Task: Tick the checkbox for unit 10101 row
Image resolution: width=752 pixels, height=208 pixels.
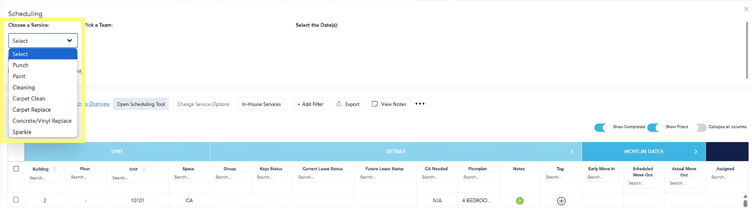Action: click(x=16, y=200)
